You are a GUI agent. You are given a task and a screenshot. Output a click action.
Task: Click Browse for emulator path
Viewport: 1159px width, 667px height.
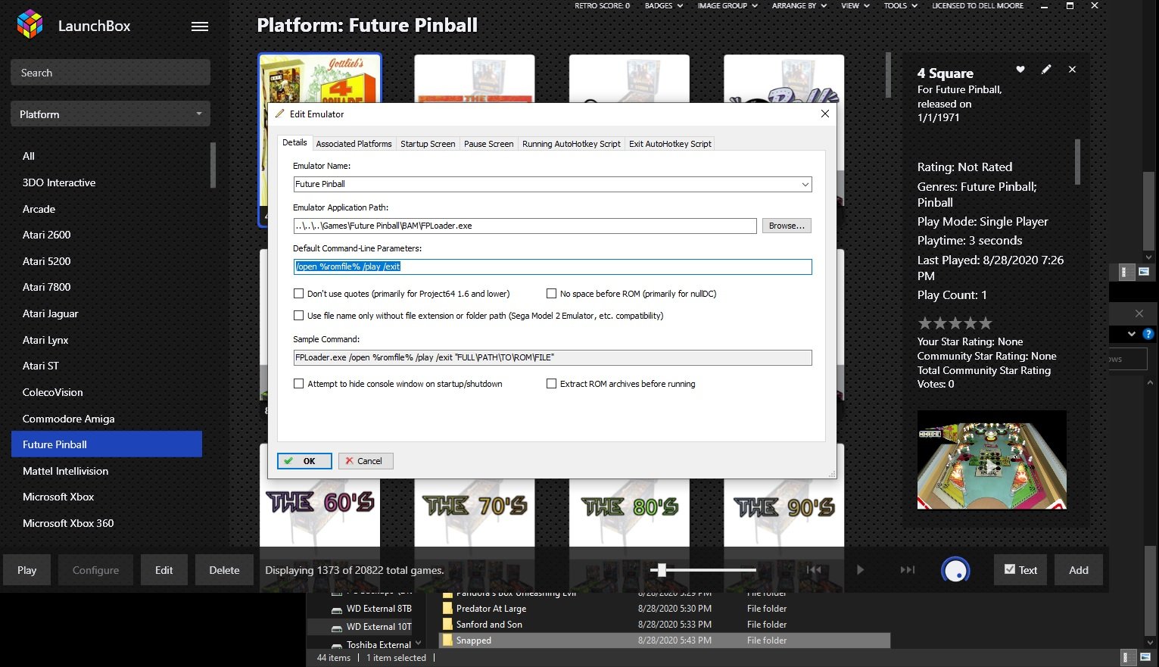tap(787, 226)
